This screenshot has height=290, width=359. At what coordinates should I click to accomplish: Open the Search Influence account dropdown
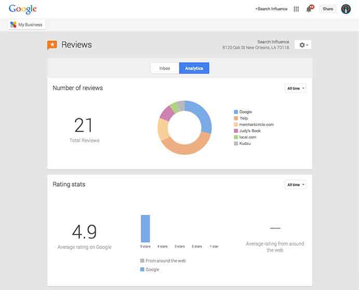click(x=271, y=9)
